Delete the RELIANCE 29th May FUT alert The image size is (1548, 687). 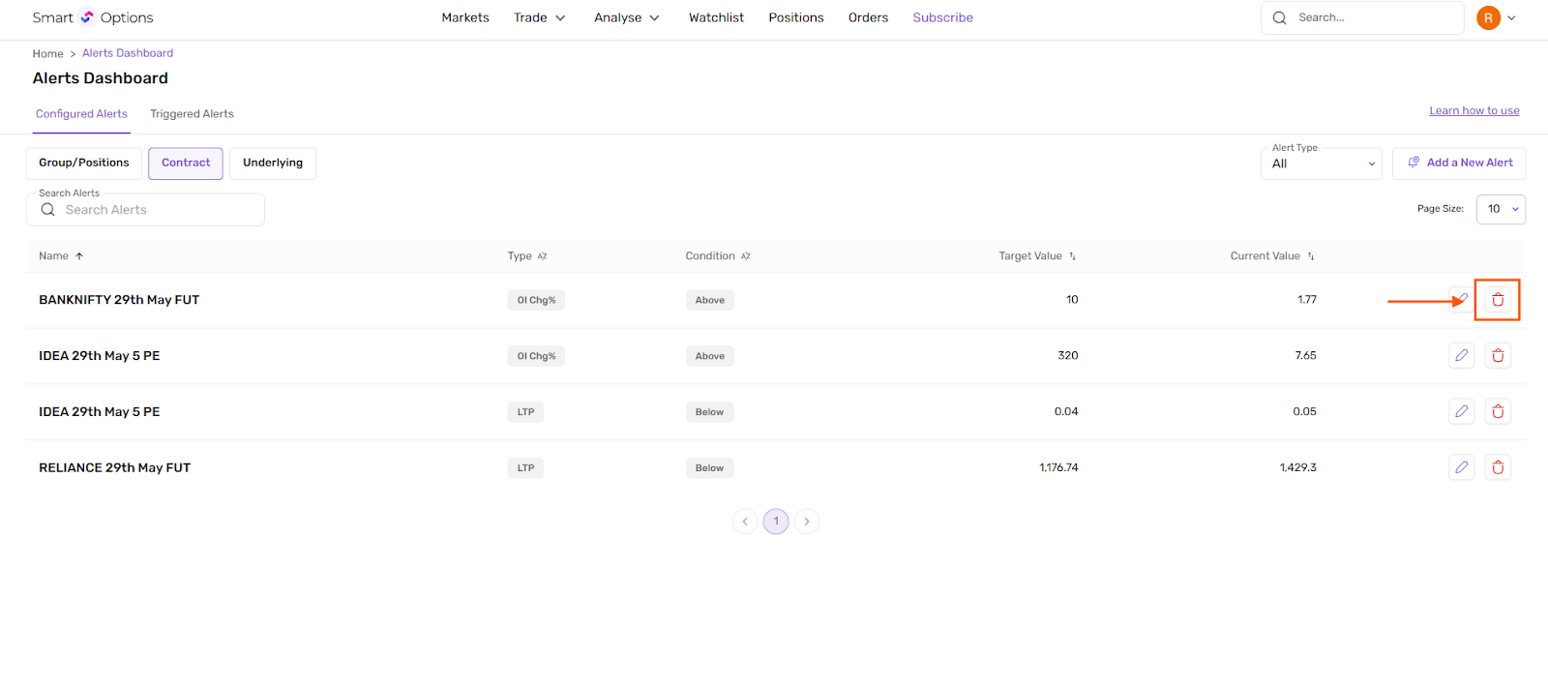click(1498, 468)
